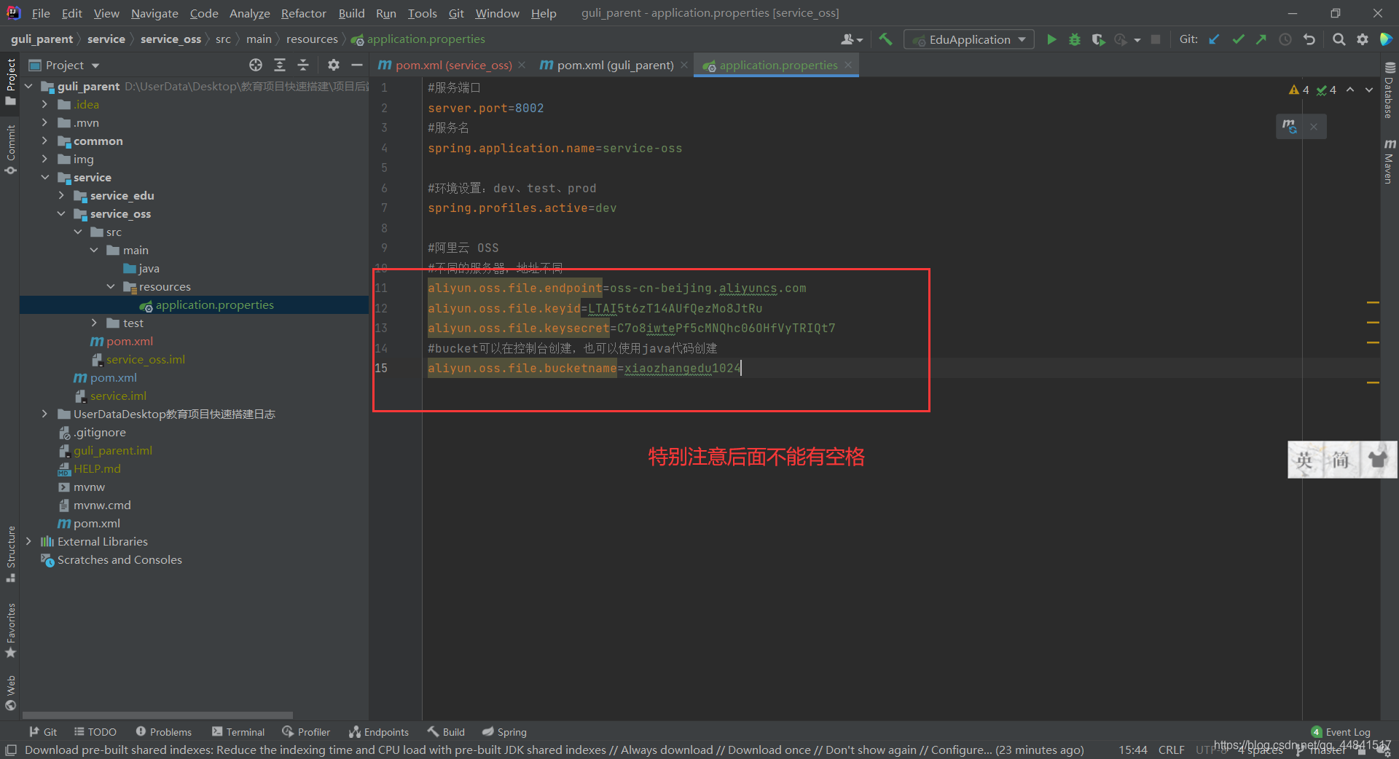The width and height of the screenshot is (1399, 759).
Task: Open the Event Log
Action: tap(1341, 732)
